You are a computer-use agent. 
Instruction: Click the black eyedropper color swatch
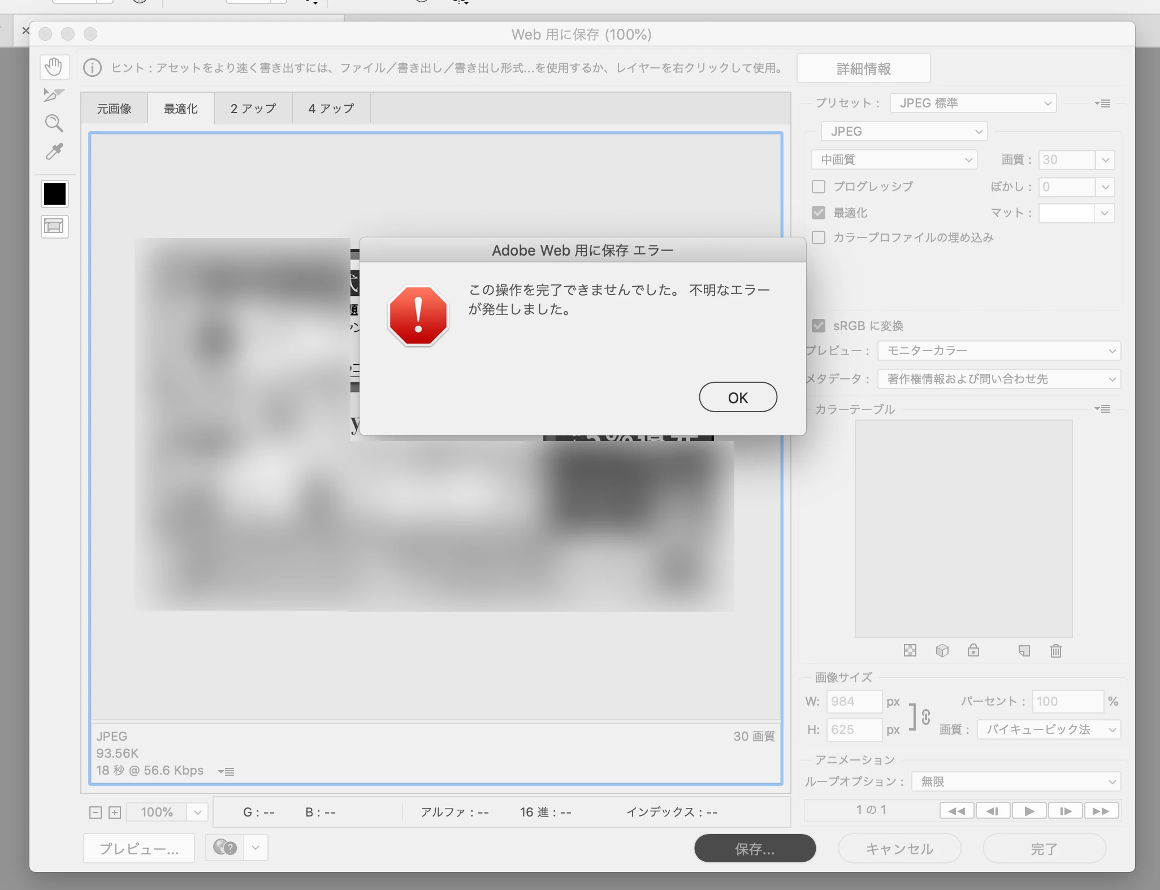pos(55,195)
